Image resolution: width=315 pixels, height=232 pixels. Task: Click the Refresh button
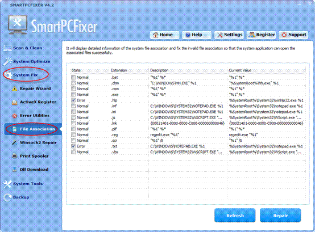coord(235,216)
